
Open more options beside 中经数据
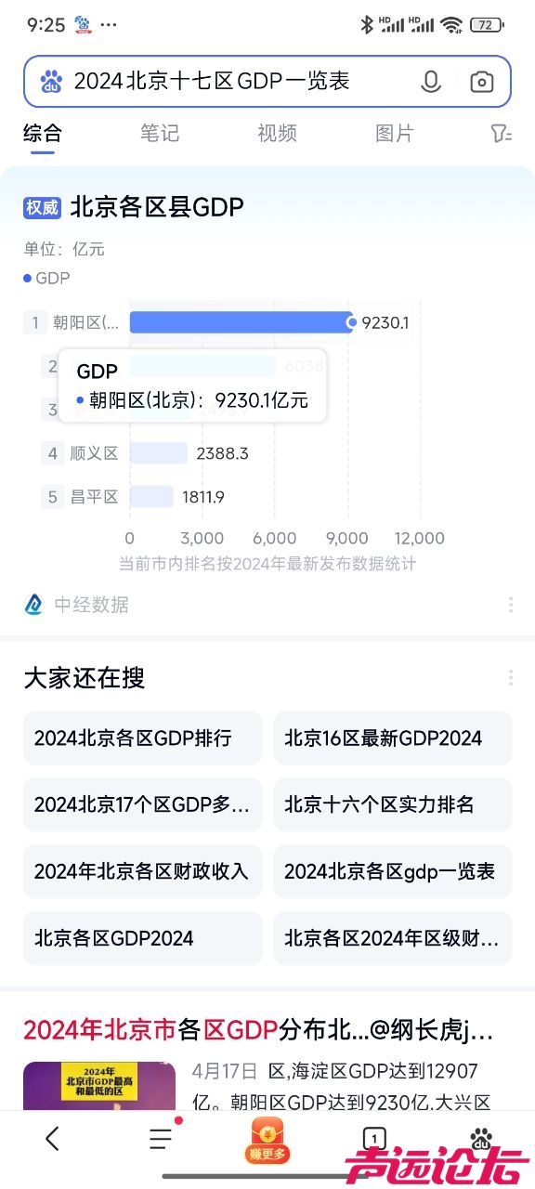[x=511, y=605]
